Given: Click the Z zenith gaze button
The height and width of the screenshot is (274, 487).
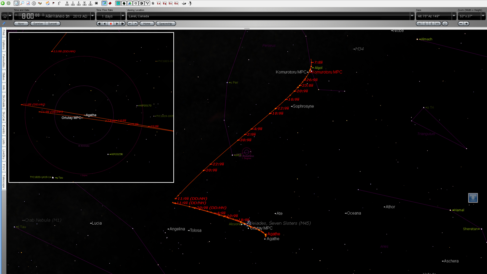Looking at the screenshot, I should click(445, 24).
